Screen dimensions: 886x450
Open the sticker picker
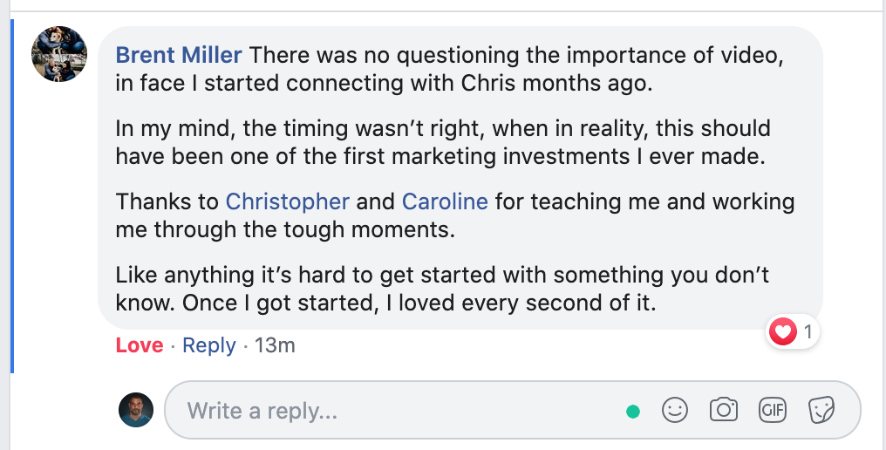click(x=821, y=410)
